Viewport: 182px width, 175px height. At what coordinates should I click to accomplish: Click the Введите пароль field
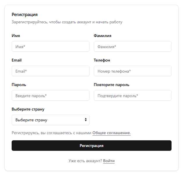(x=51, y=95)
